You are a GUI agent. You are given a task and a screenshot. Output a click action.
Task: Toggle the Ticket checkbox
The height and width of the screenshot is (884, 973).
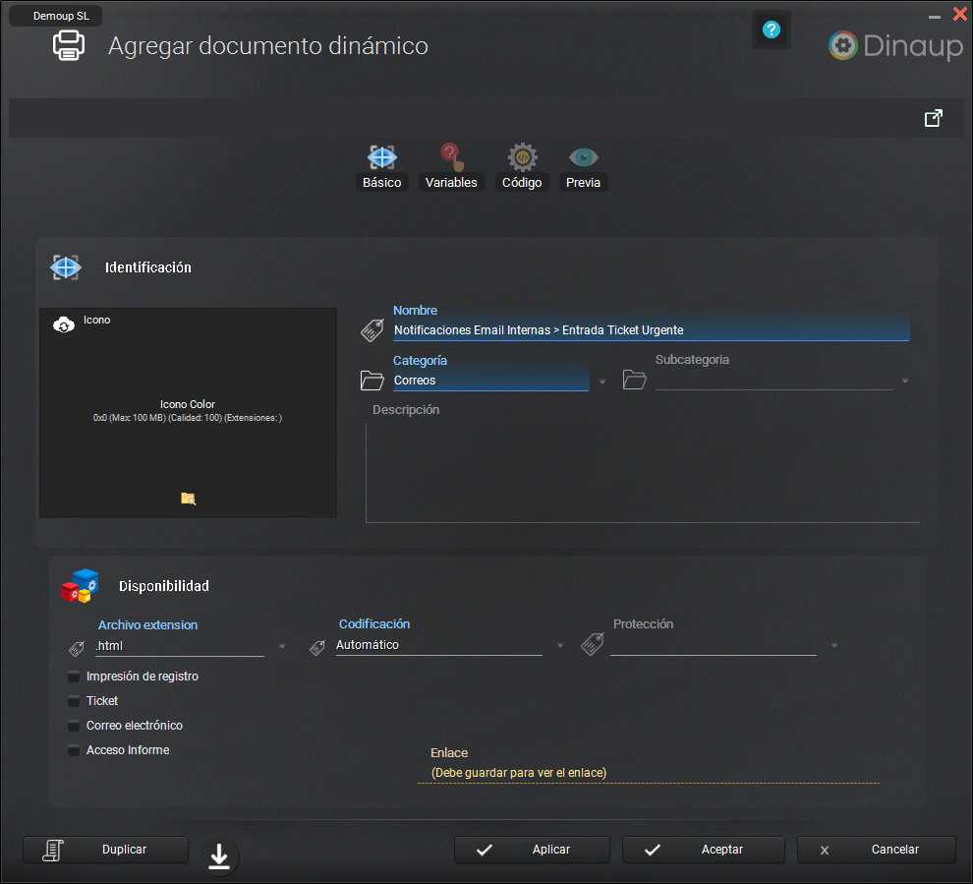tap(74, 701)
